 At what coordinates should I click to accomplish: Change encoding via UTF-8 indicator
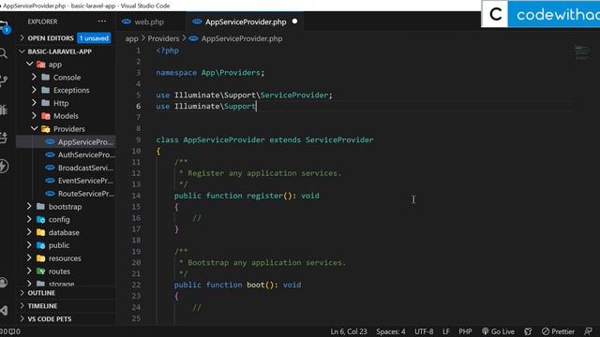tap(424, 331)
